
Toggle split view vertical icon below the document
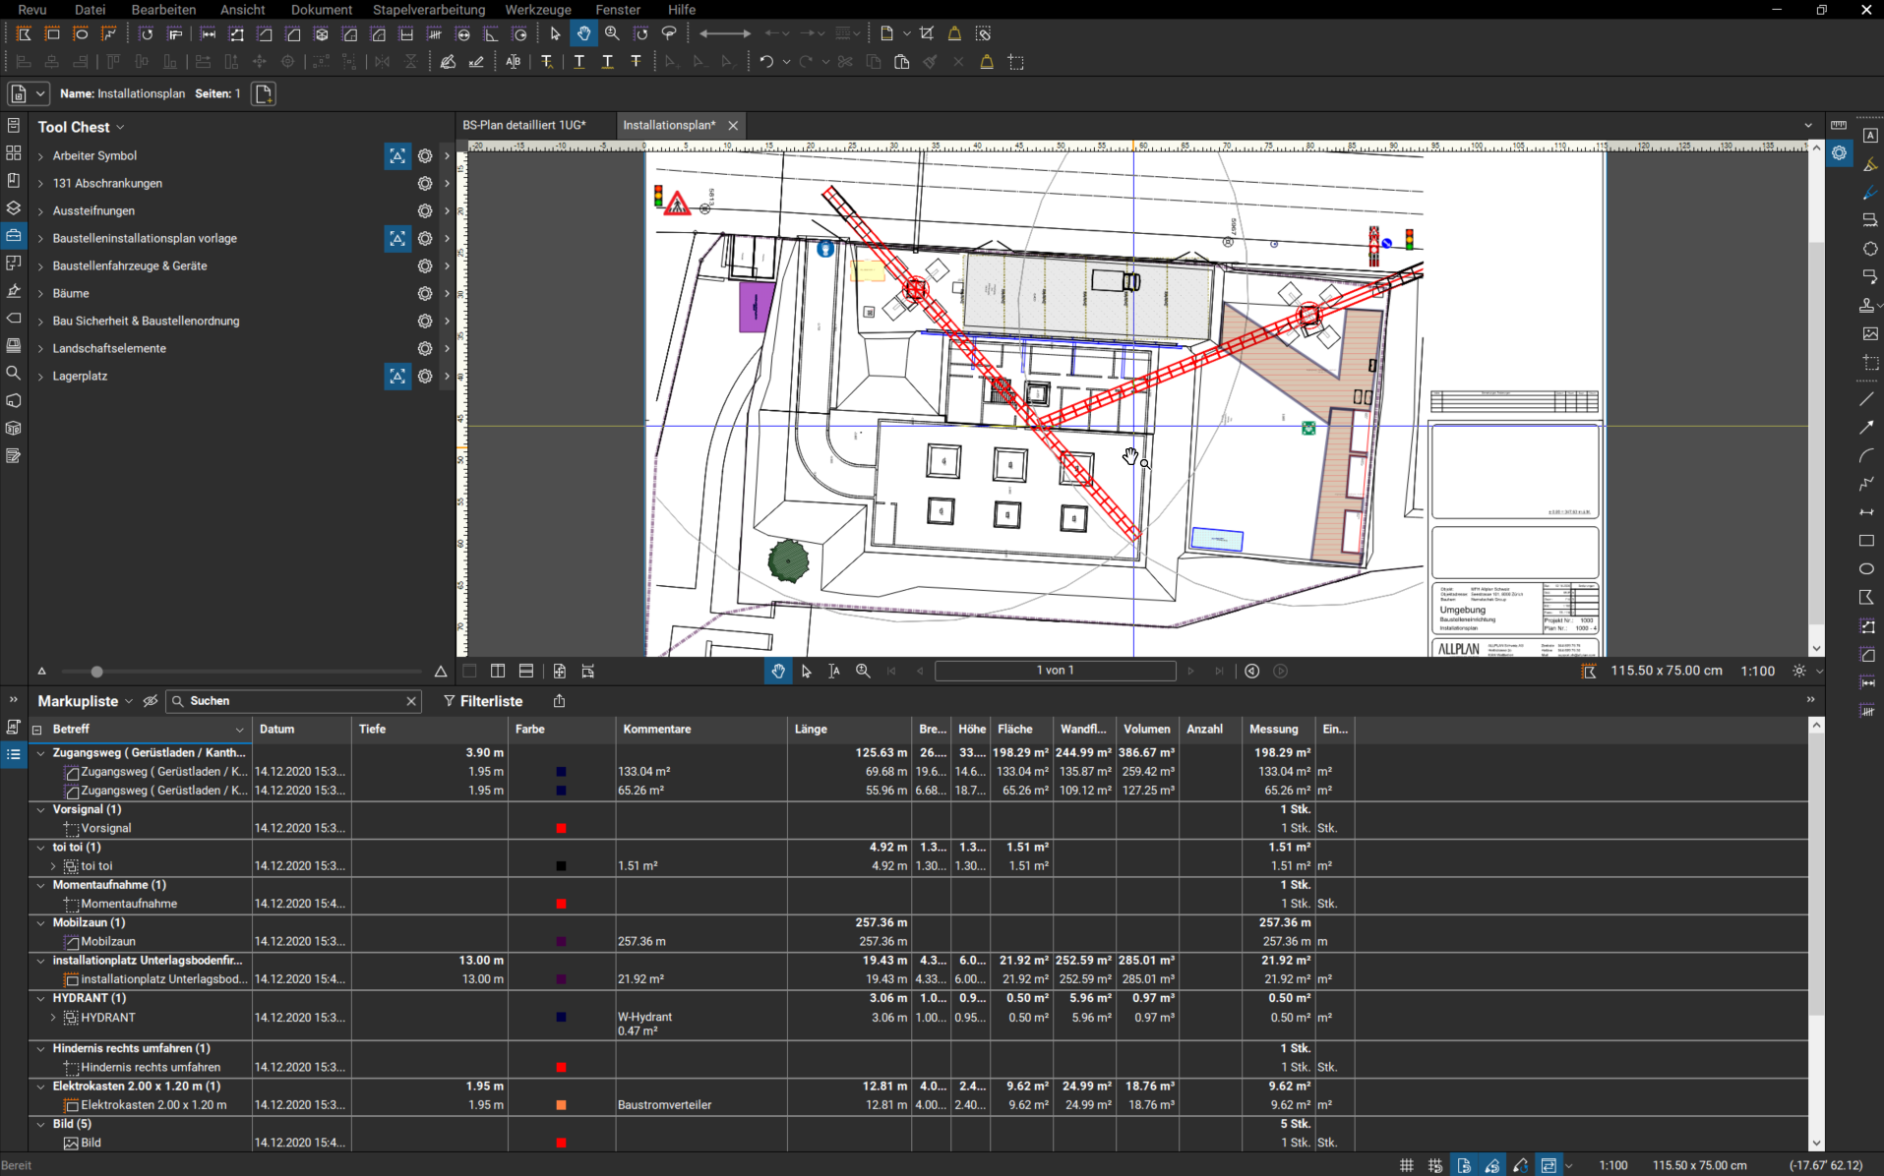click(x=498, y=671)
